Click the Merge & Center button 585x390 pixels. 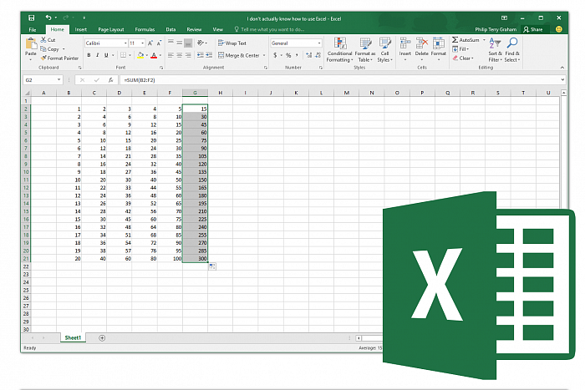[239, 55]
